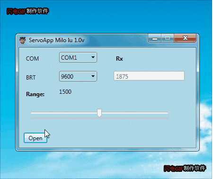Click the ServoApp title bar app icon
The height and width of the screenshot is (179, 213).
pyautogui.click(x=23, y=40)
